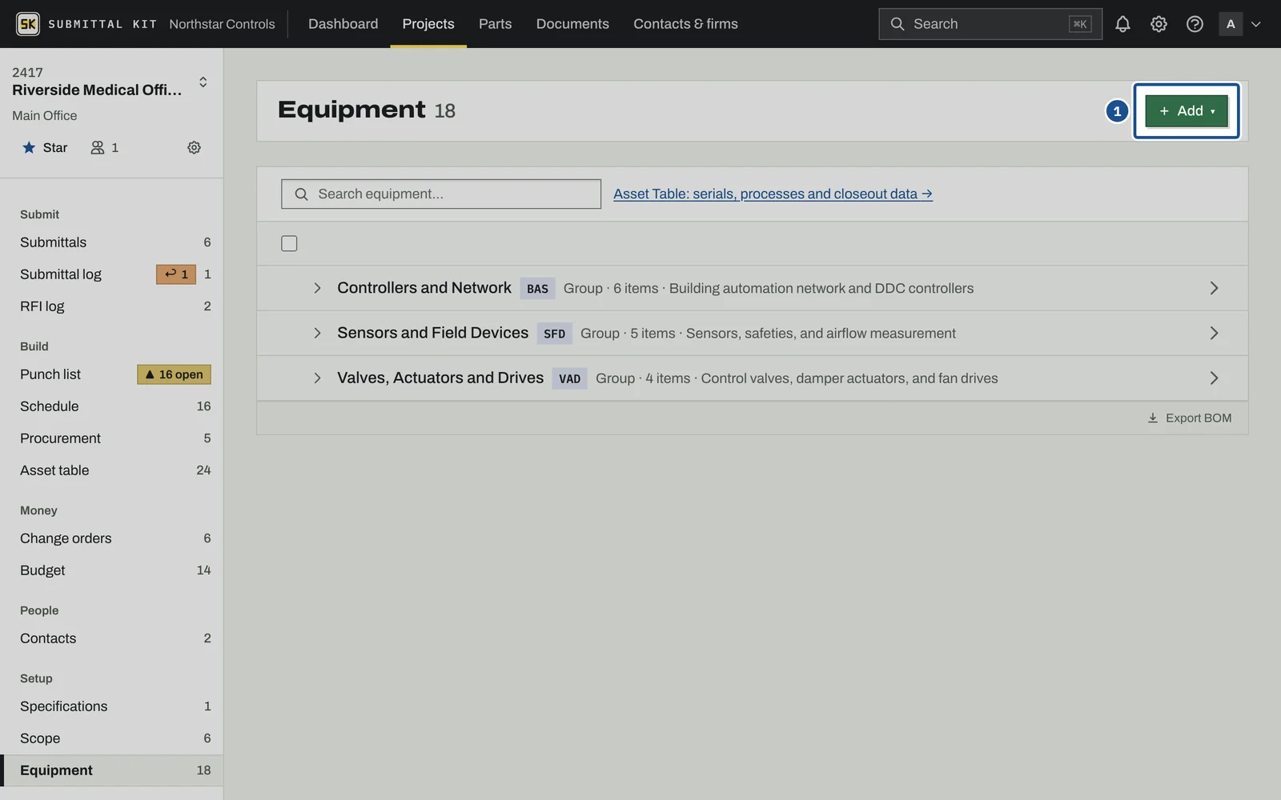Follow the Asset Table serials link
The image size is (1281, 800).
tap(773, 194)
